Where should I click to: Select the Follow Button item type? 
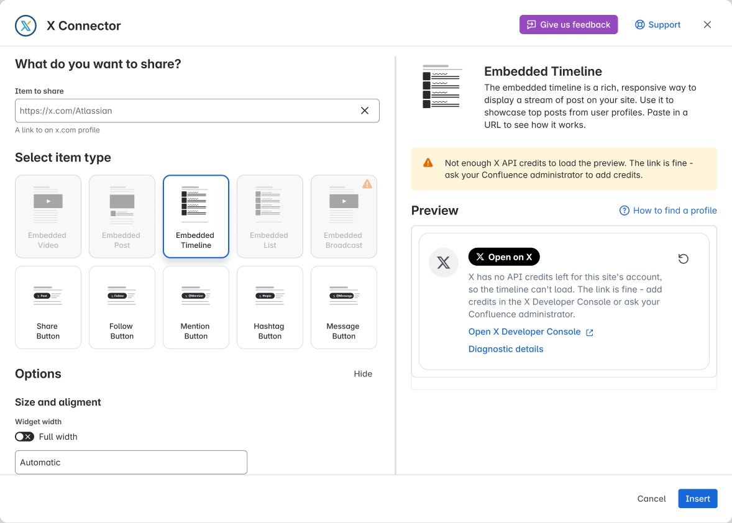coord(122,307)
